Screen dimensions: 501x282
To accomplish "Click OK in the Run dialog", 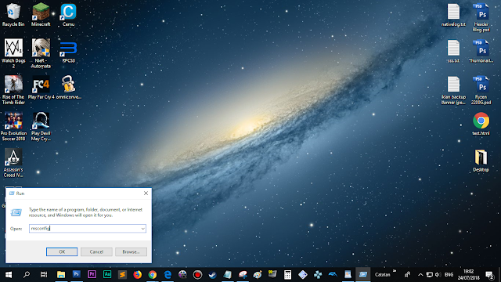I will click(x=62, y=251).
